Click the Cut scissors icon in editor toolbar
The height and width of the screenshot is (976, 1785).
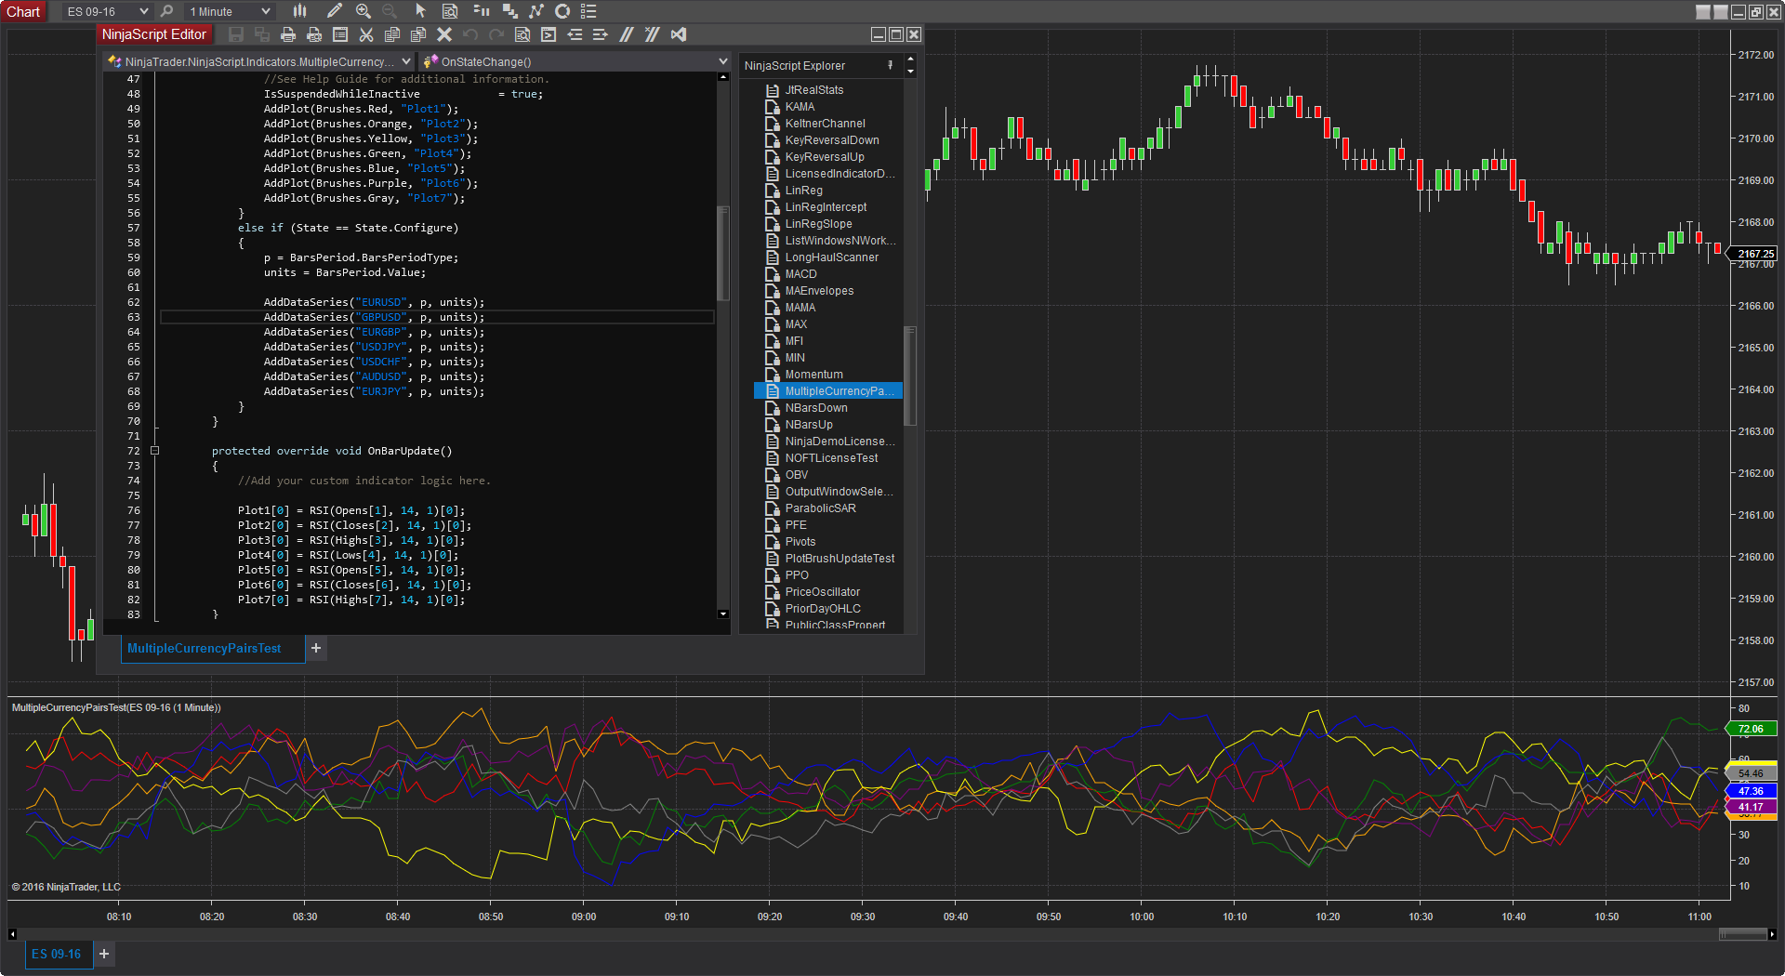tap(366, 34)
